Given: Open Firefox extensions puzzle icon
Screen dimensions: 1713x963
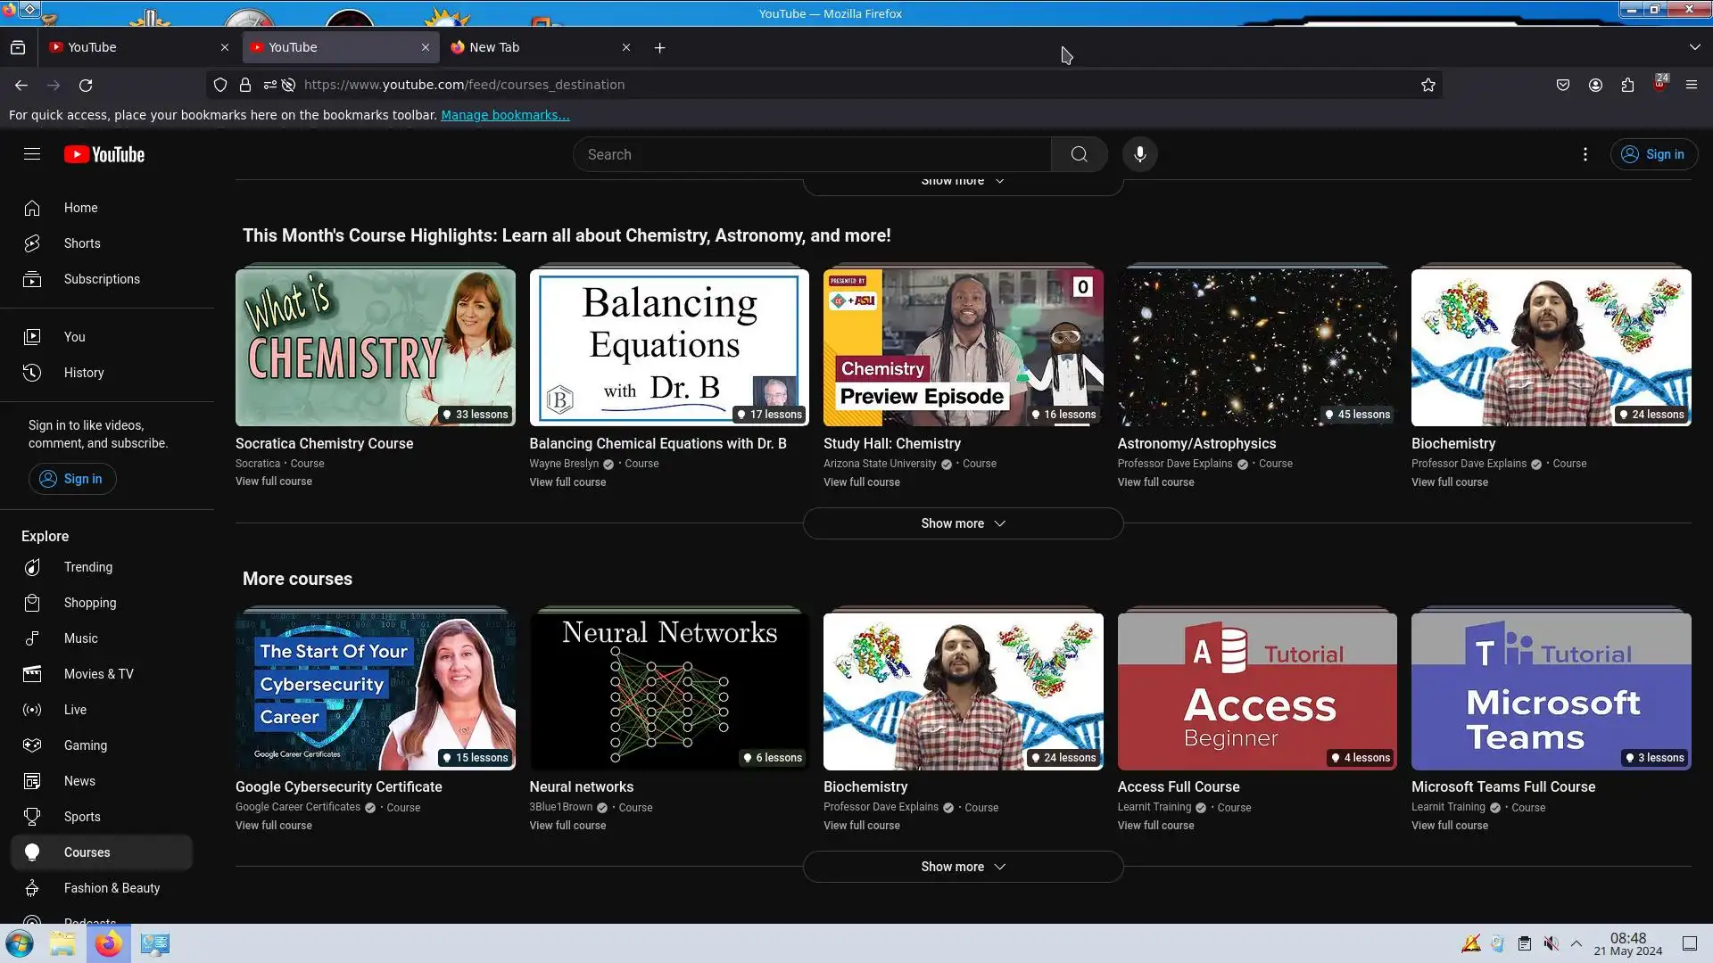Looking at the screenshot, I should 1627,85.
